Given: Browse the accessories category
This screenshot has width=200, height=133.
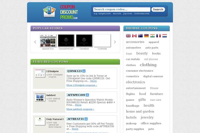Looking at the screenshot, I should [x=135, y=42].
